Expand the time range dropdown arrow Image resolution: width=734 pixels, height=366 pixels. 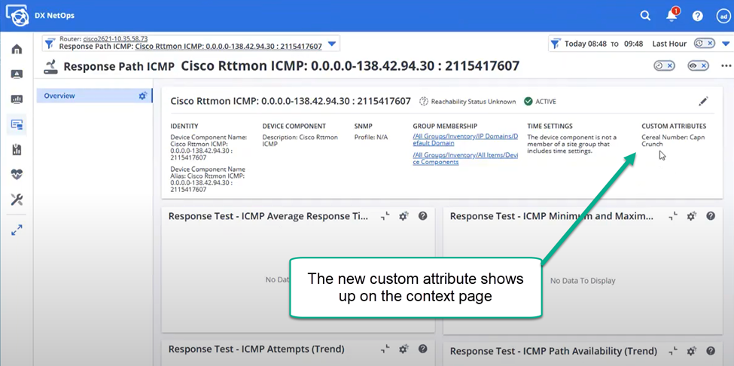726,44
